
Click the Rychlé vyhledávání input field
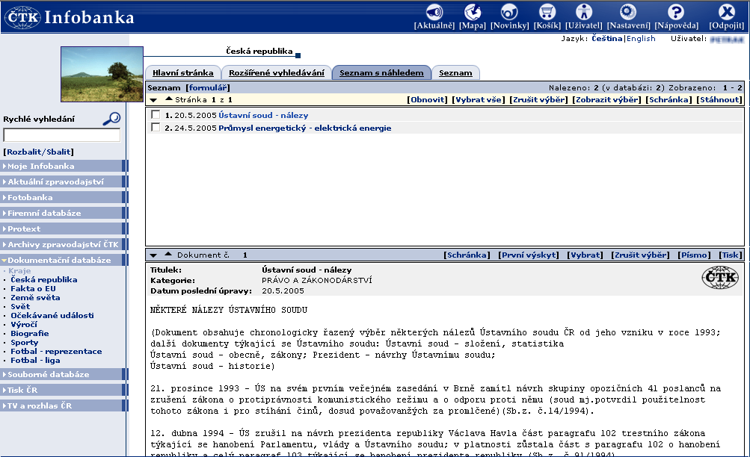click(61, 135)
